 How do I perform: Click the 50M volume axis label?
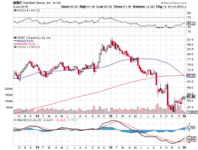point(9,108)
